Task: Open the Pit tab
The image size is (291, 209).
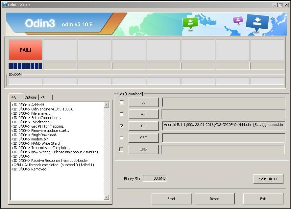Action: pos(45,97)
